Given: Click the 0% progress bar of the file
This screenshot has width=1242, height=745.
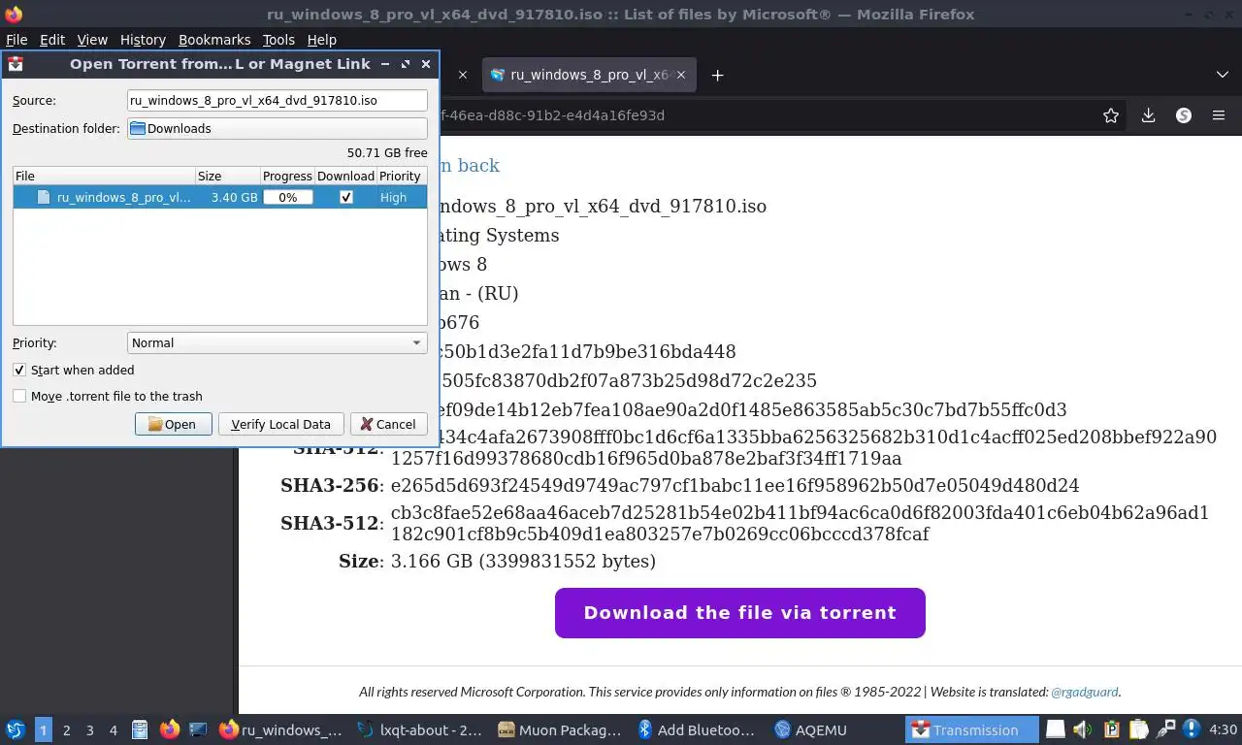Looking at the screenshot, I should point(288,197).
